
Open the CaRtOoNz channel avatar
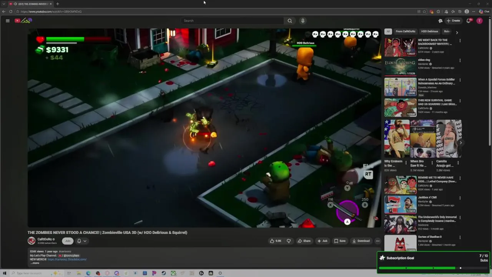32,241
